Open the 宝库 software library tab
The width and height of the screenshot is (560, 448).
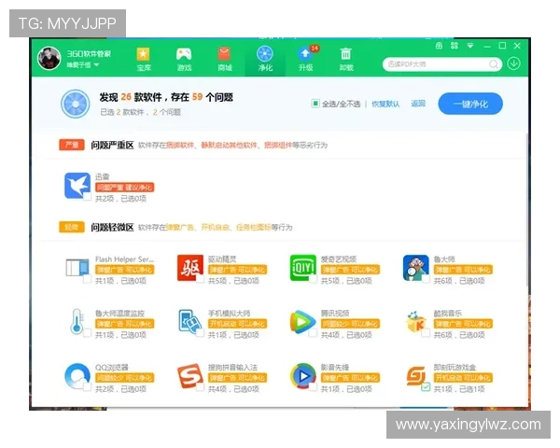pos(143,59)
